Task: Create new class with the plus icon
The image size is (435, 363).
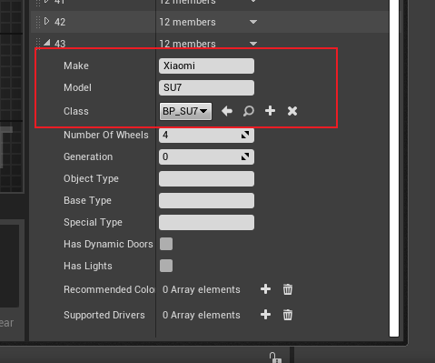Action: coord(270,111)
